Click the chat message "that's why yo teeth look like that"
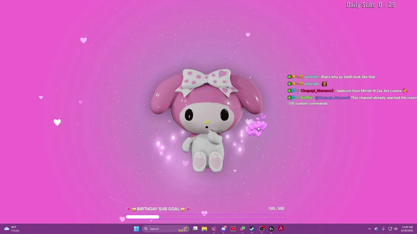Screen dimensions: 417x234 point(348,77)
